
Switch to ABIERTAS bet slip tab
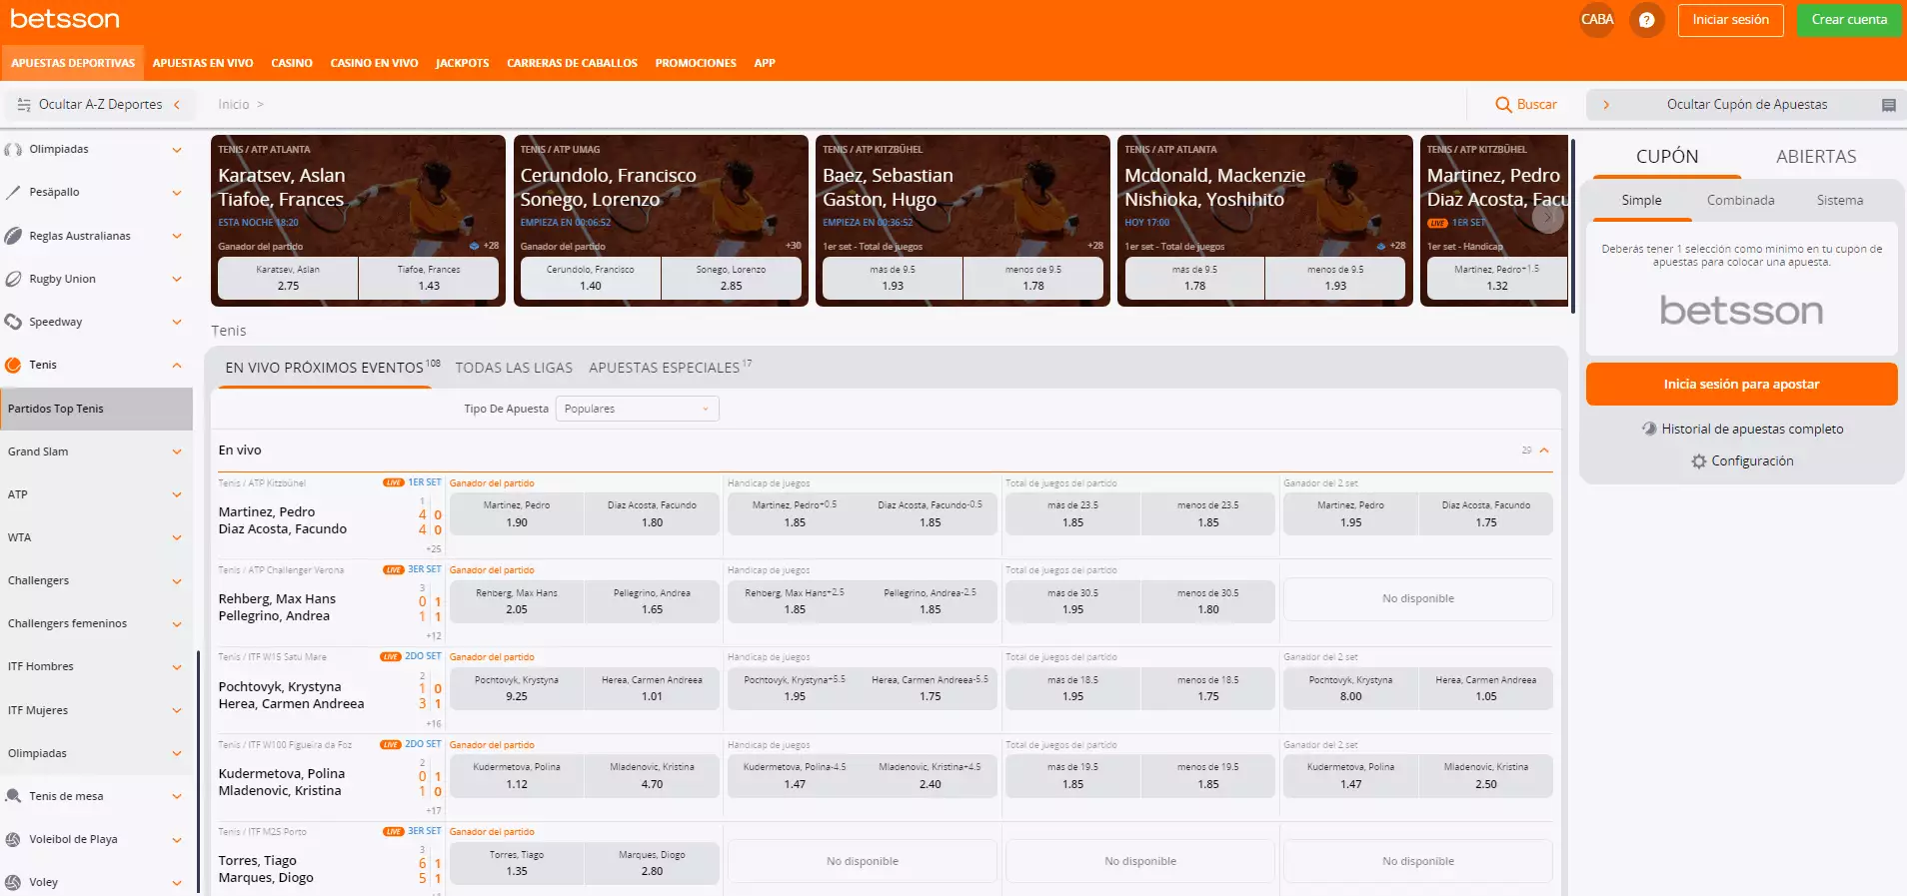tap(1816, 157)
